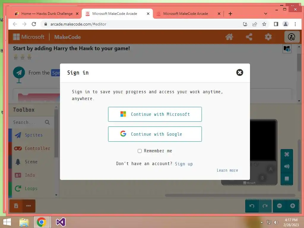Close the Sign in dialog

pyautogui.click(x=240, y=72)
